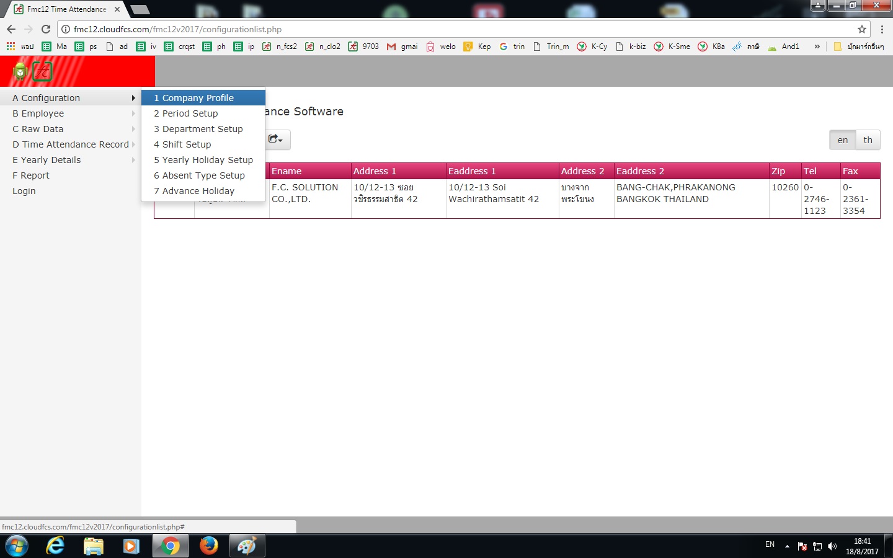This screenshot has height=558, width=893.
Task: Open the Trin_m bookmark
Action: click(551, 46)
